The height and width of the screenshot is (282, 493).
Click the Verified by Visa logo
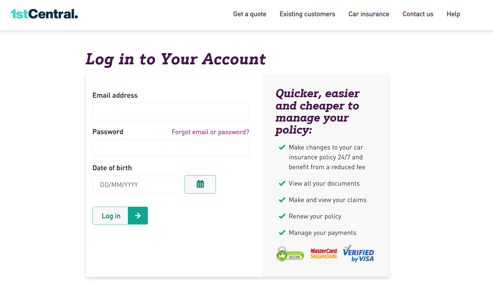pyautogui.click(x=358, y=254)
